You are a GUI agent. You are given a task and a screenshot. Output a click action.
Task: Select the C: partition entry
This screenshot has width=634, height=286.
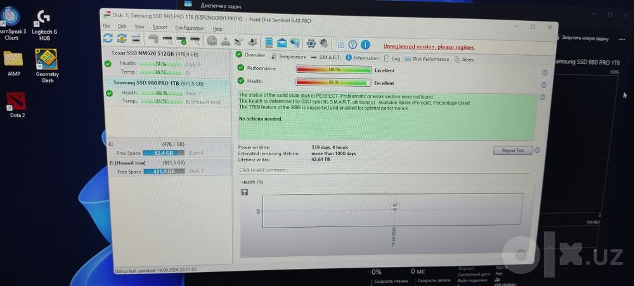[x=169, y=148]
